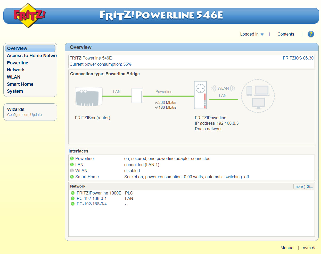Click the LAN interface link
Screen dimensions: 321x254
(79, 165)
